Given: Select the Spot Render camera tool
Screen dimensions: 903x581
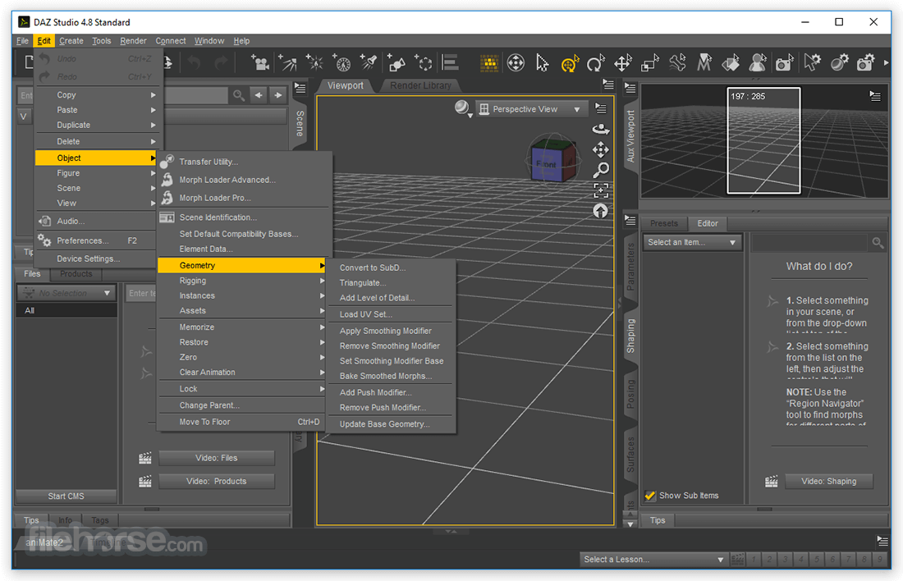Looking at the screenshot, I should click(x=784, y=62).
